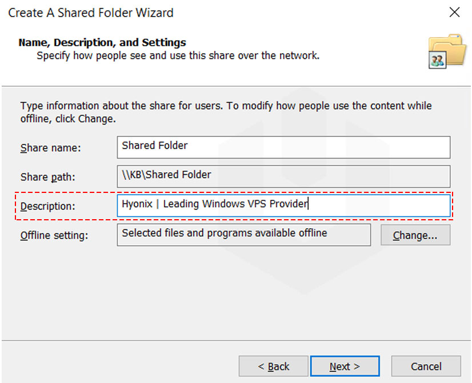472x383 pixels.
Task: Focus the Share name input field
Action: pyautogui.click(x=283, y=147)
